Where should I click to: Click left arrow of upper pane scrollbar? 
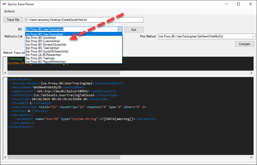click(5, 73)
